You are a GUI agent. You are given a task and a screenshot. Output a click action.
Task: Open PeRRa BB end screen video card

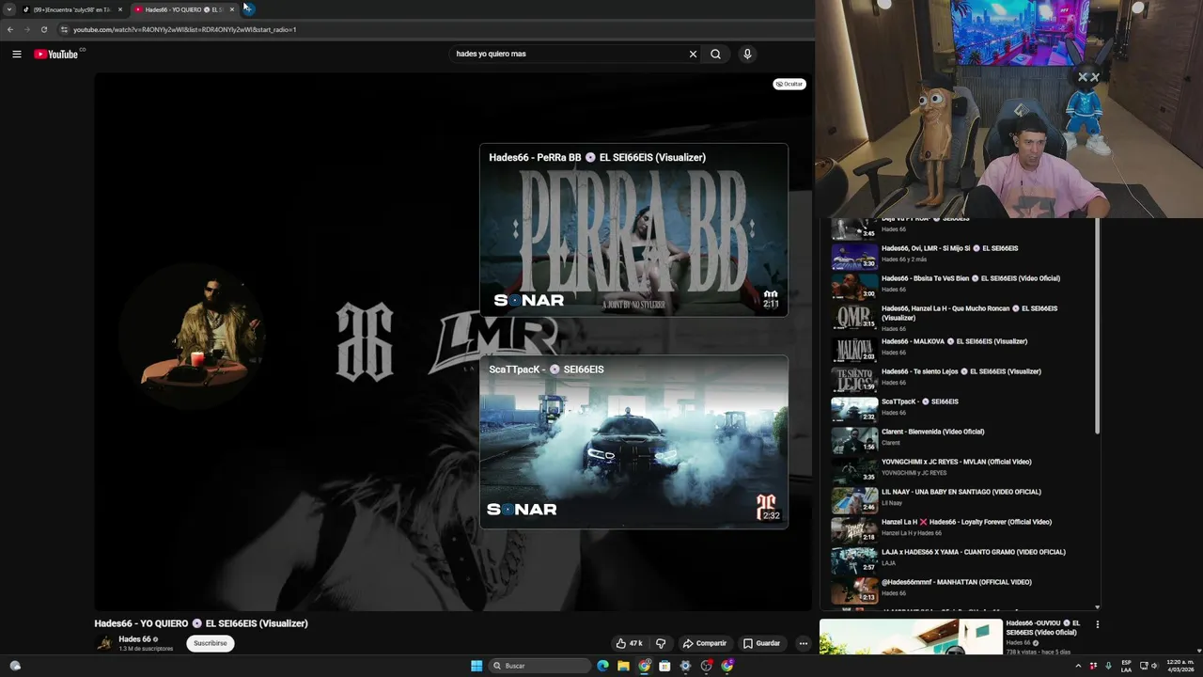click(x=633, y=229)
